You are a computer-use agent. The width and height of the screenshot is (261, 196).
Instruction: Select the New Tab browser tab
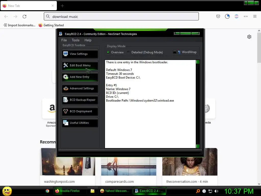click(29, 6)
